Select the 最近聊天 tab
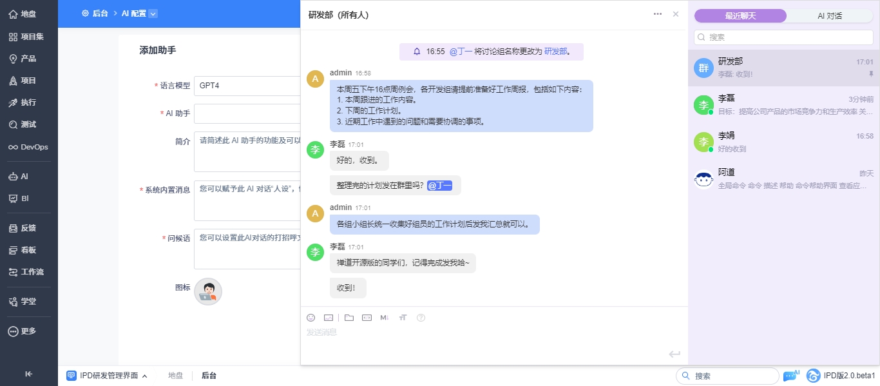 (x=740, y=16)
